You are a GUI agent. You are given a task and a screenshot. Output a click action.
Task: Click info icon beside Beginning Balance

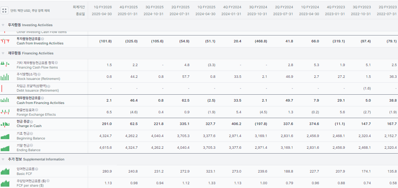coord(31,134)
